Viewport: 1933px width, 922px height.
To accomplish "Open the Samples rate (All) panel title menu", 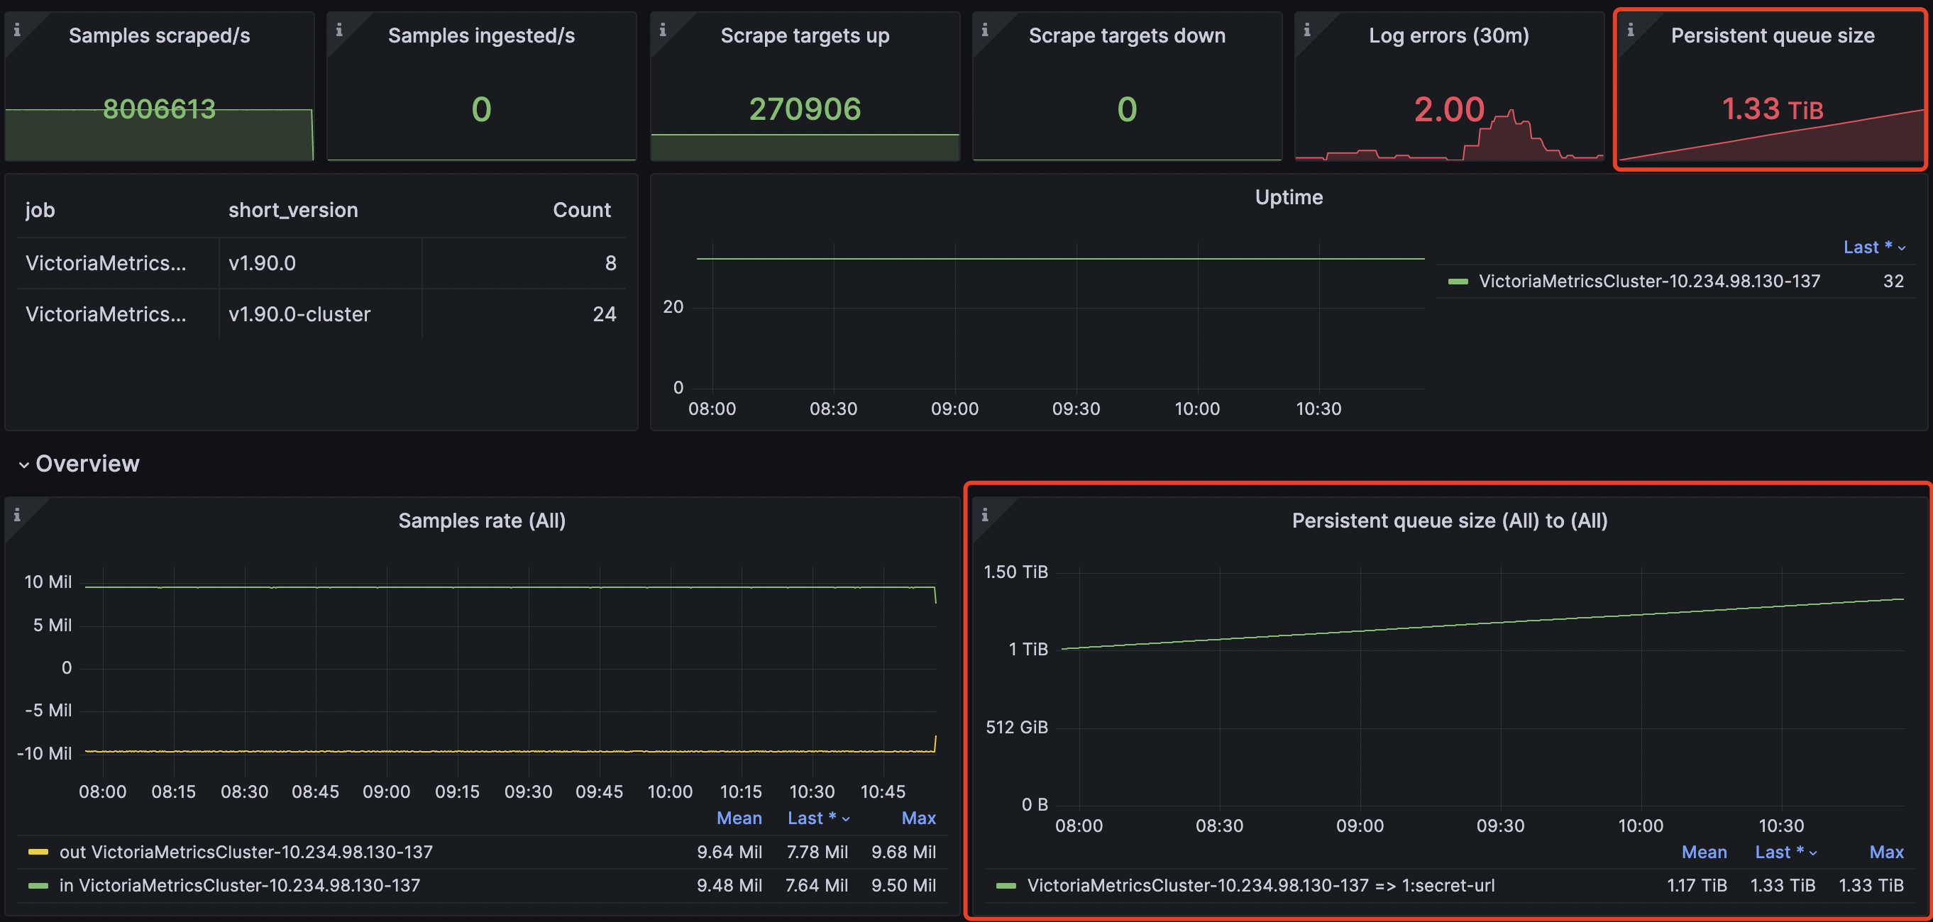I will pos(481,519).
